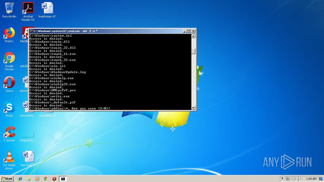Screen dimensions: 324x182
Task: Open the livephones.rtf document icon
Action: [x=47, y=10]
